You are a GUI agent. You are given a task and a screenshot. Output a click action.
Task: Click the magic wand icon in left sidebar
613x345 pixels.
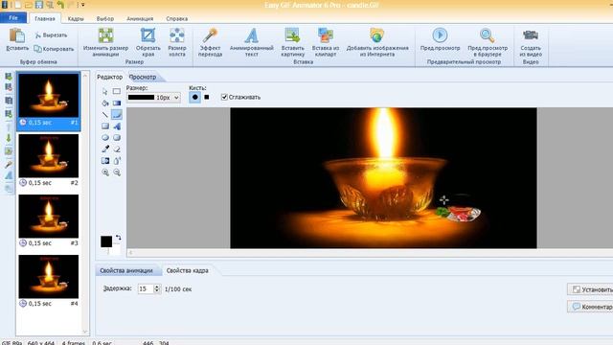click(9, 164)
